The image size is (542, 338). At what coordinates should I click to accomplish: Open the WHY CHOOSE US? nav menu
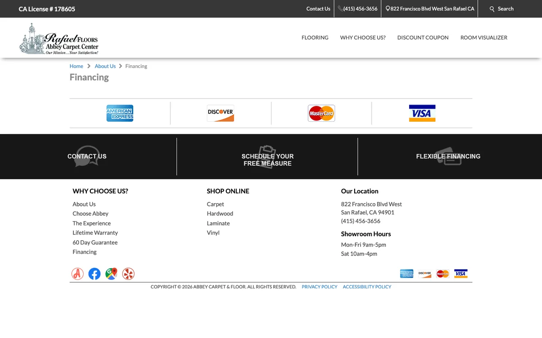(x=363, y=38)
